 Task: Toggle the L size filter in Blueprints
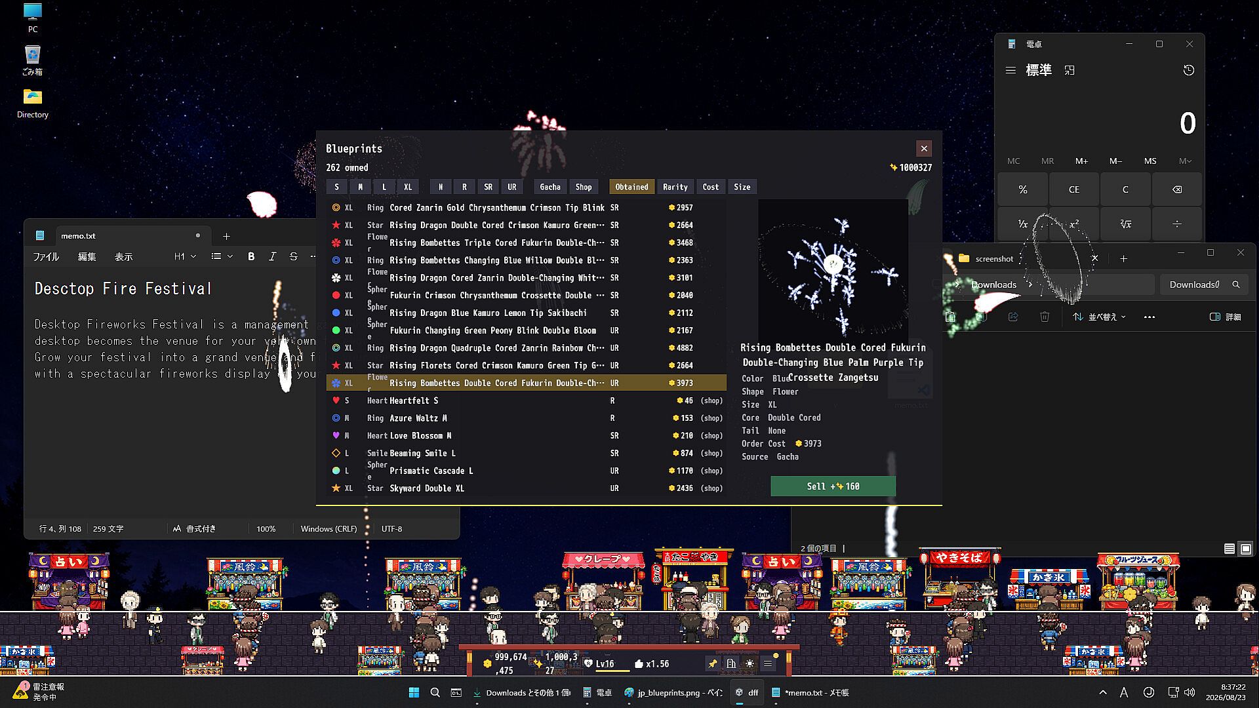(x=384, y=187)
